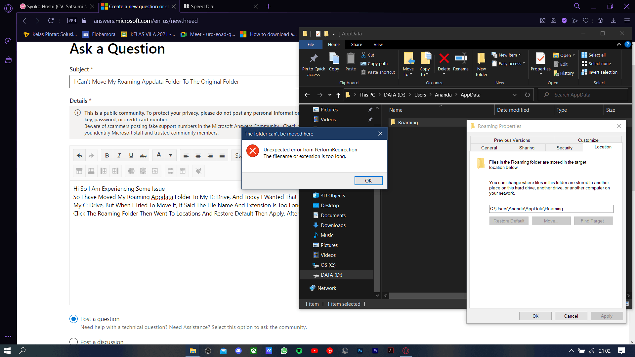Toggle the VPN badge in address bar
This screenshot has height=357, width=635.
click(72, 20)
